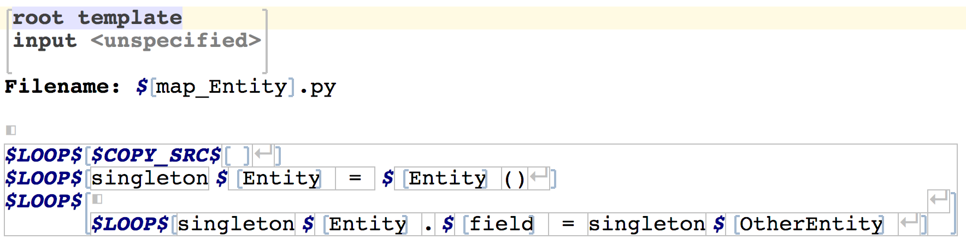Click 'singleton' right after the nested $LOOP$
Viewport: 966px width, 251px height.
[x=236, y=224]
